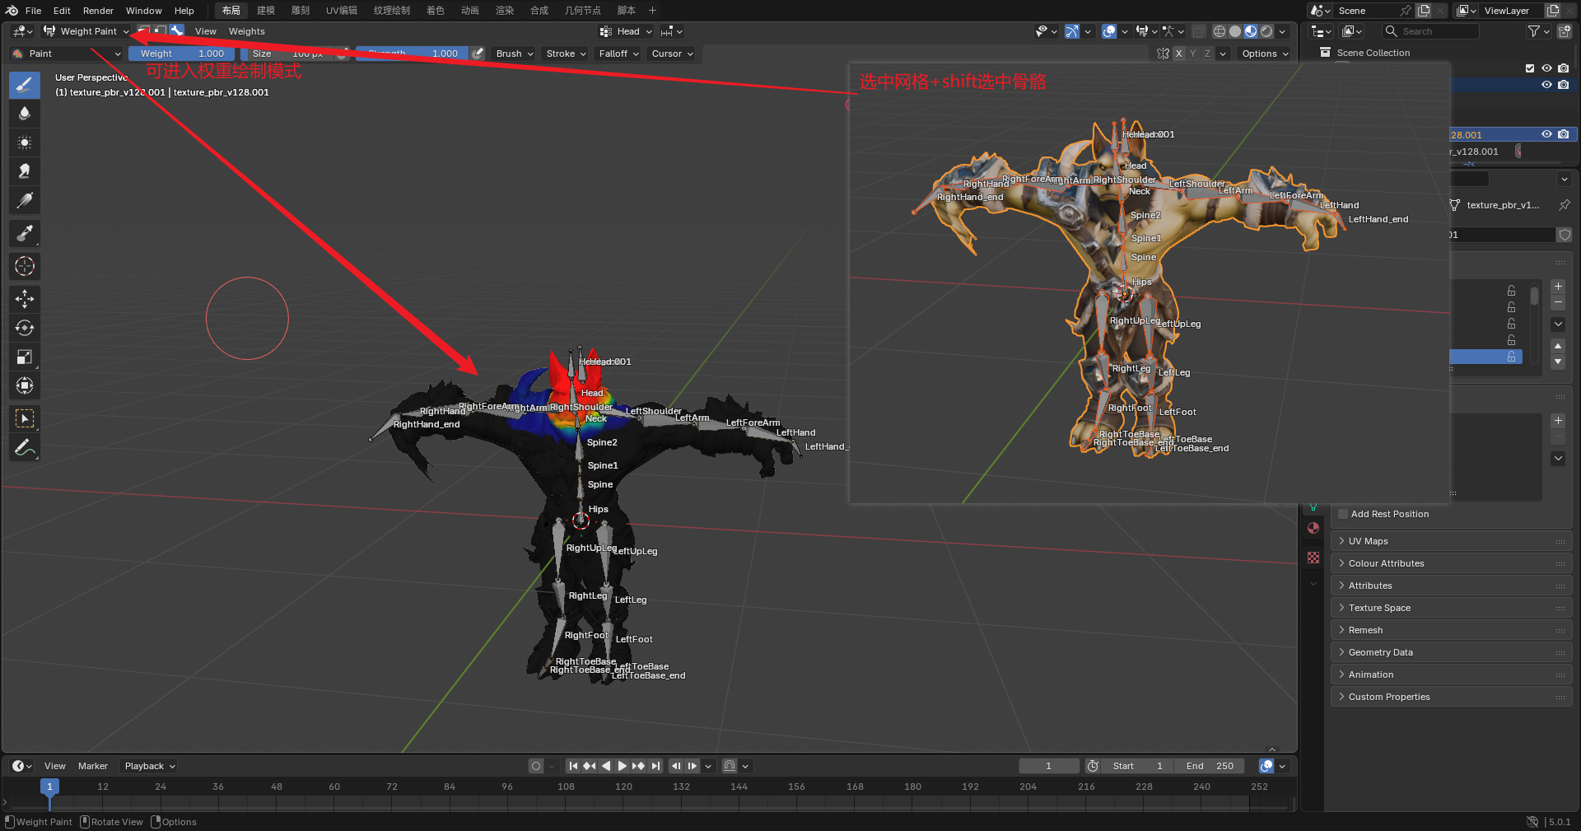Open the Options popover in viewport header
This screenshot has width=1581, height=831.
(x=1265, y=54)
